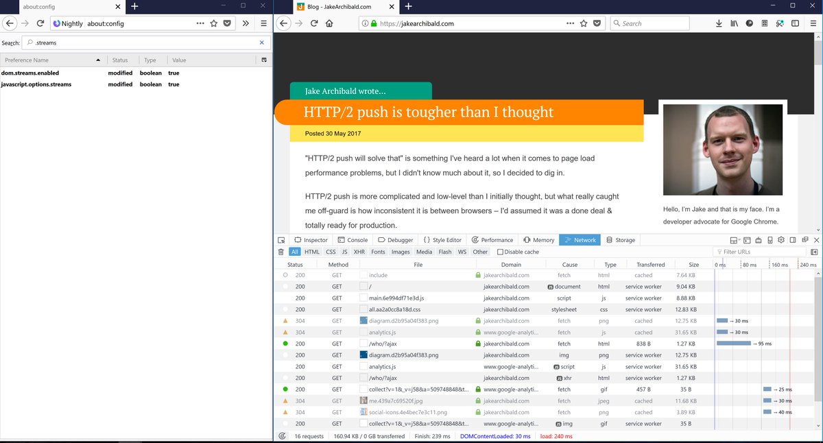Click Jake Archibald's profile photo

point(723,149)
